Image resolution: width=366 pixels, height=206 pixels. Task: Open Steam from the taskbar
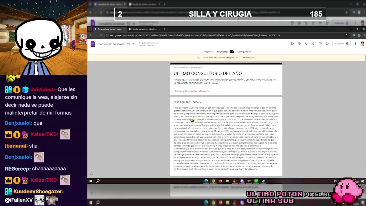pyautogui.click(x=263, y=181)
